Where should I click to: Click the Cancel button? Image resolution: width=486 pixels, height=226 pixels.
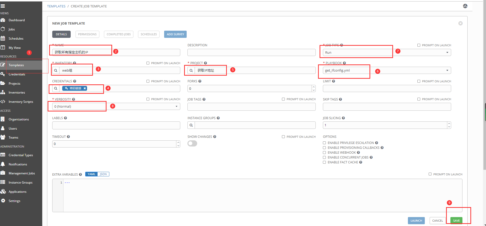tap(438, 221)
